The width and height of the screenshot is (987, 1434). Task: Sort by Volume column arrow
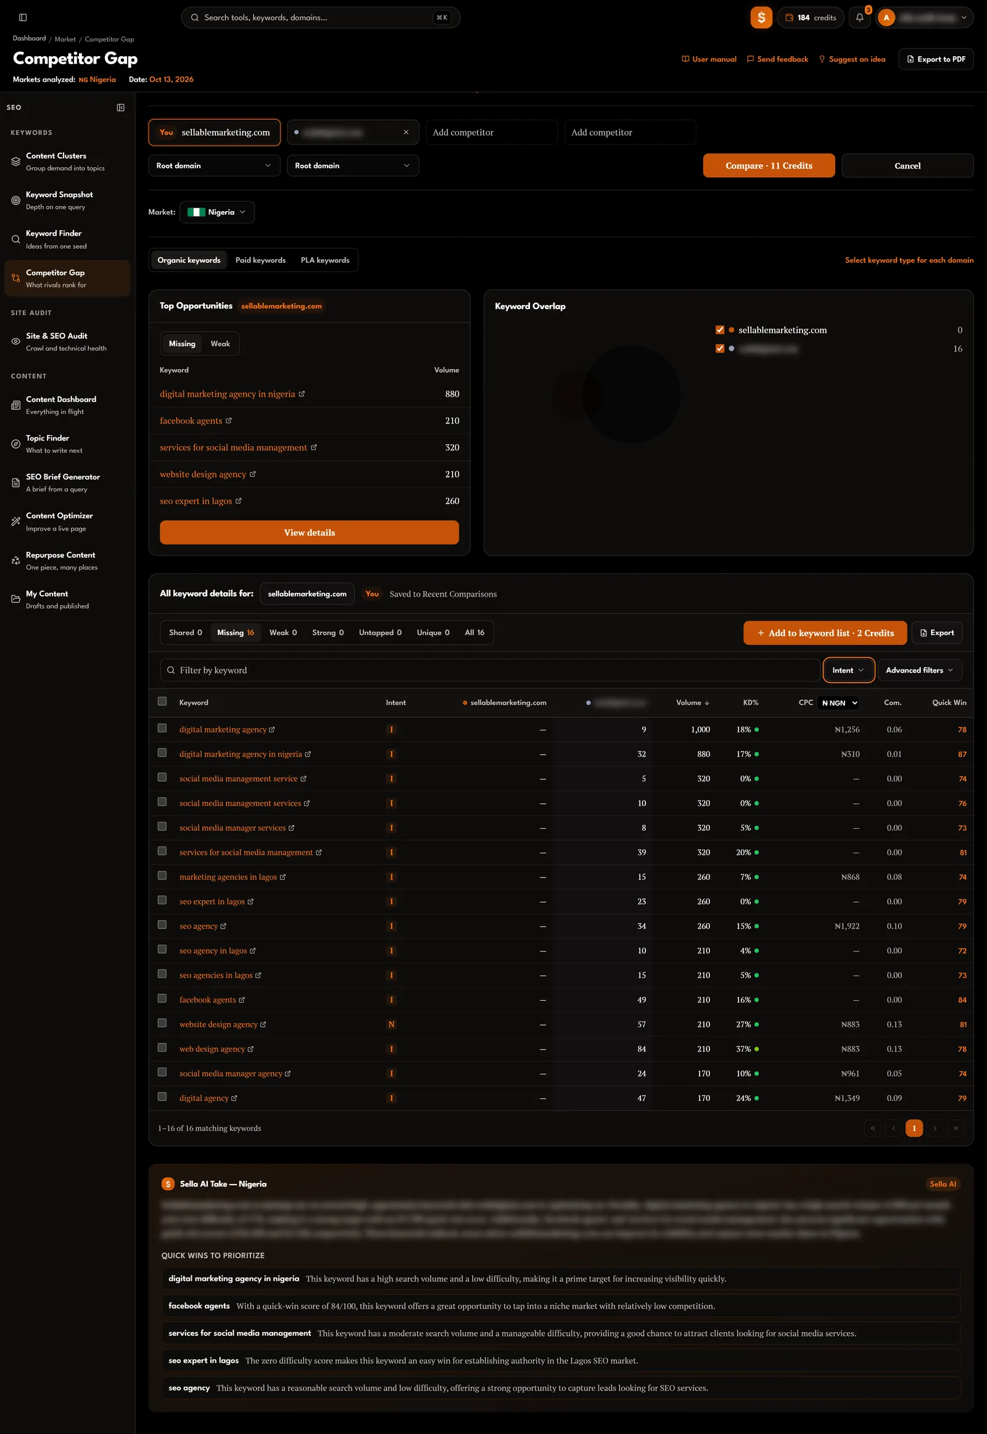pyautogui.click(x=707, y=703)
